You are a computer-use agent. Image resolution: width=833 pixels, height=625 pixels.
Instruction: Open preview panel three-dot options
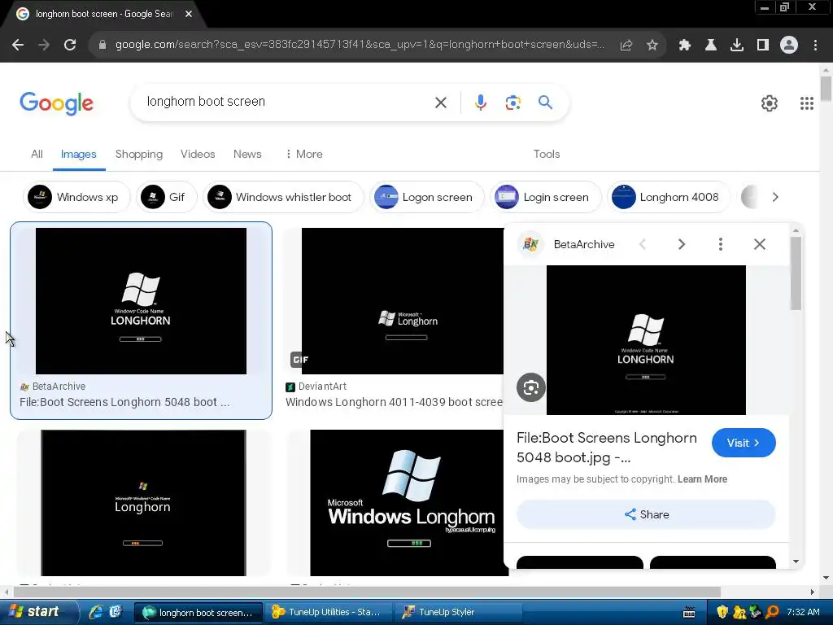tap(721, 244)
